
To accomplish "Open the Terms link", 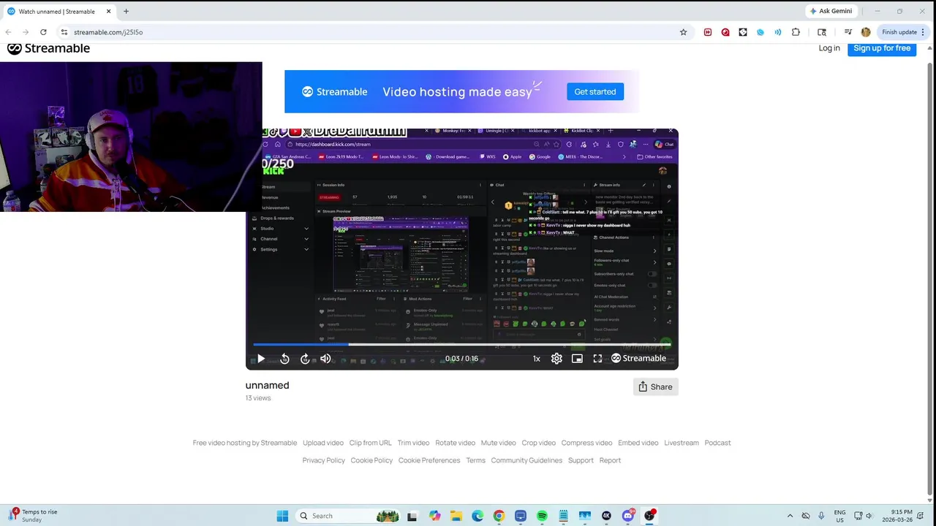I will (475, 460).
